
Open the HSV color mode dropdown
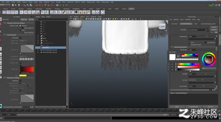[x=209, y=68]
